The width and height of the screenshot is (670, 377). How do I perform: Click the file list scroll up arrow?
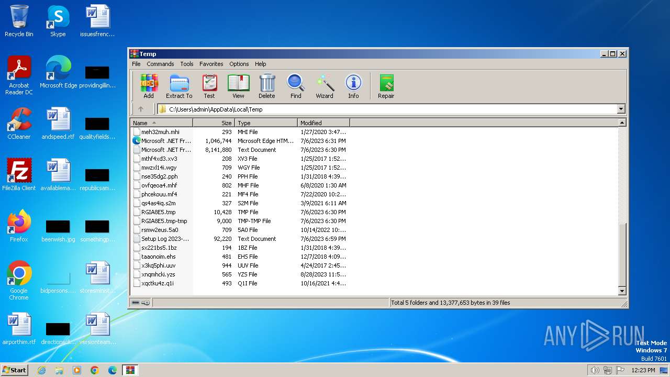click(x=622, y=123)
